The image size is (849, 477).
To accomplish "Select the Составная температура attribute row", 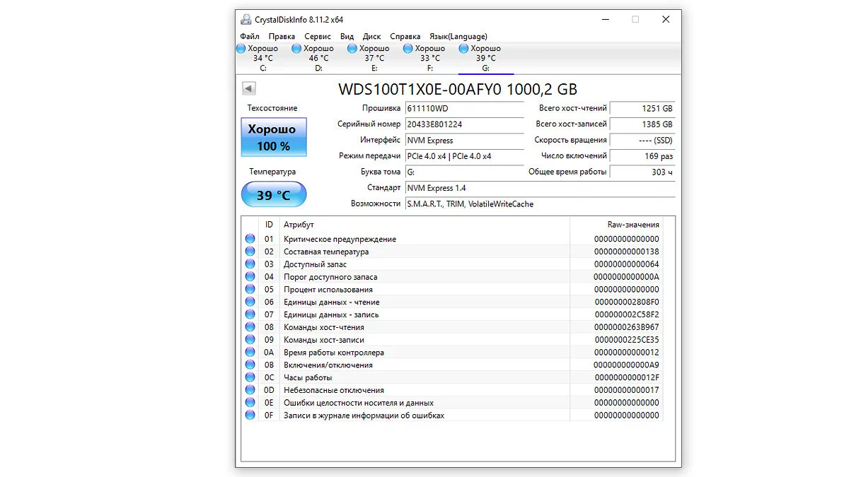I will tap(325, 252).
